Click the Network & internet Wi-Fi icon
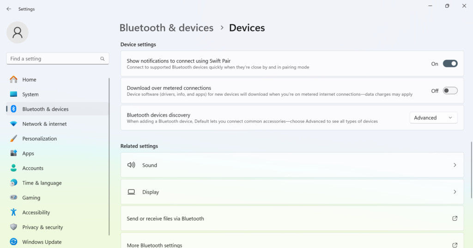This screenshot has width=473, height=248. click(x=13, y=124)
